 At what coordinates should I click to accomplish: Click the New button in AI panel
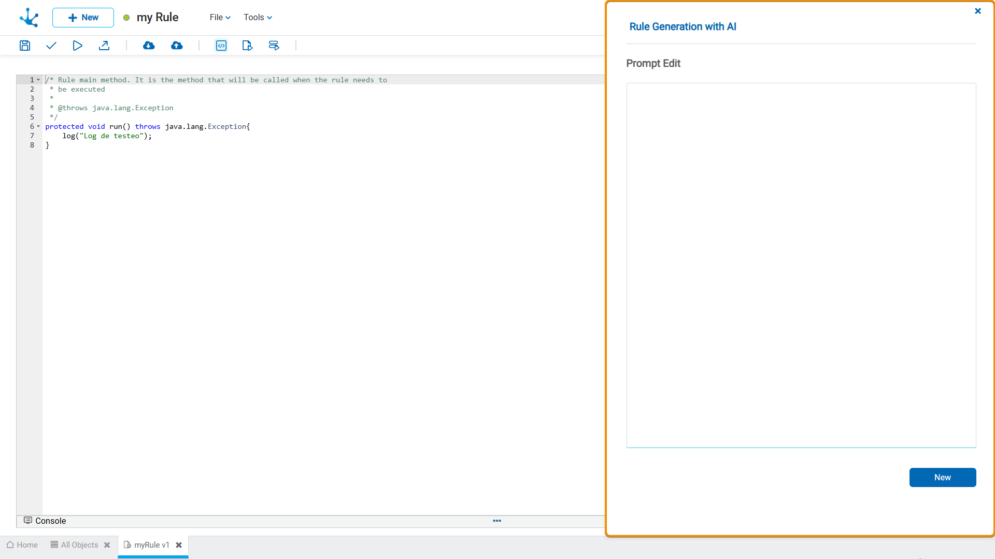click(943, 477)
